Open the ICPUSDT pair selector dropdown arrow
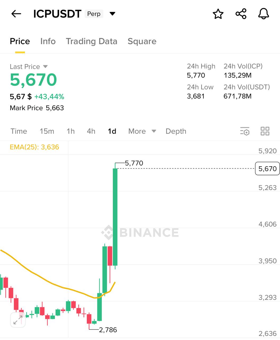 (113, 14)
